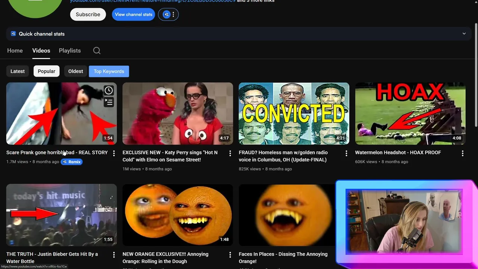Sort videos by Latest
This screenshot has width=478, height=269.
[18, 71]
